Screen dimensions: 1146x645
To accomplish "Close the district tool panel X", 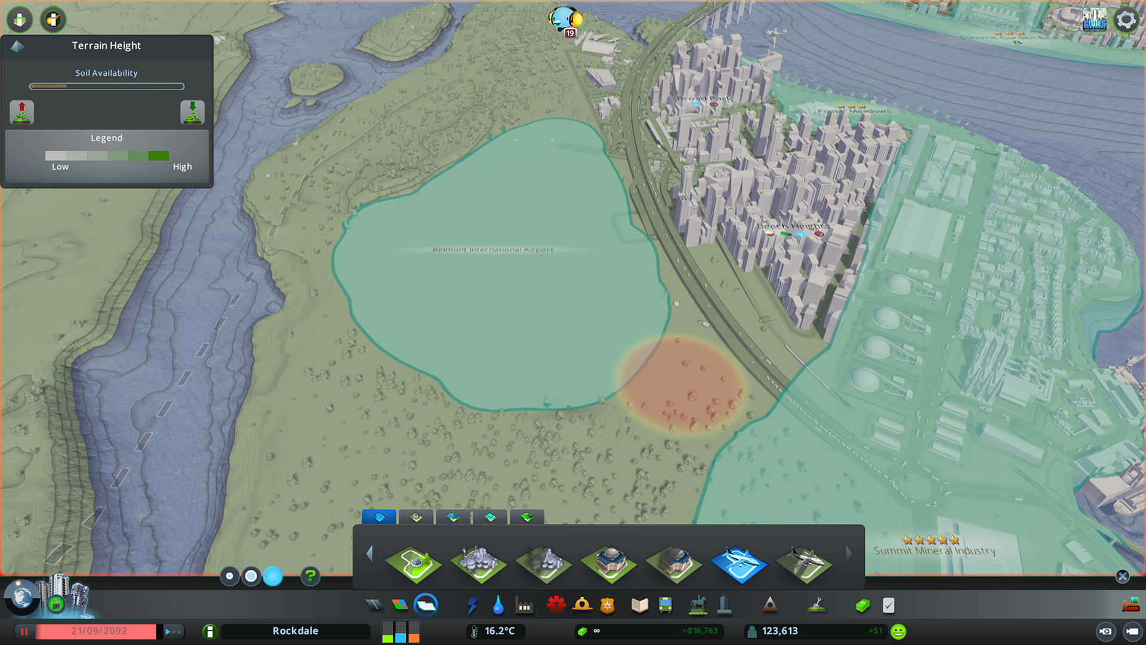I will tap(1122, 576).
